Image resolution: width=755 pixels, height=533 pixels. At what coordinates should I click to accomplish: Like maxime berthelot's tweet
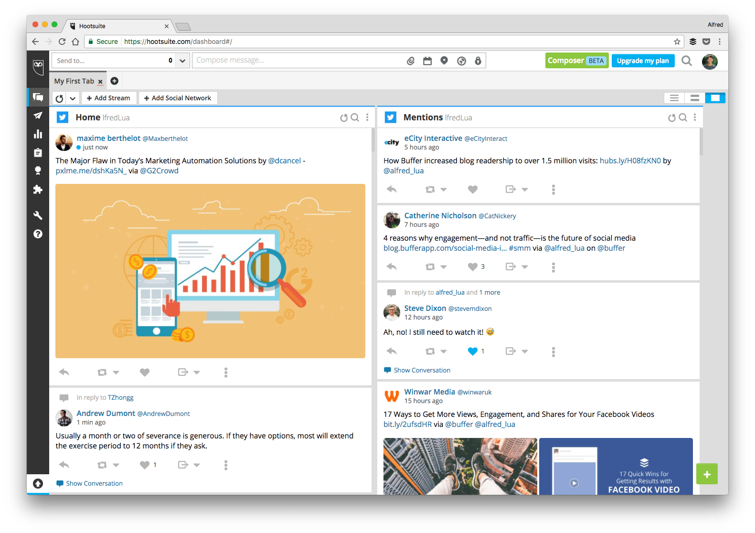(x=145, y=372)
